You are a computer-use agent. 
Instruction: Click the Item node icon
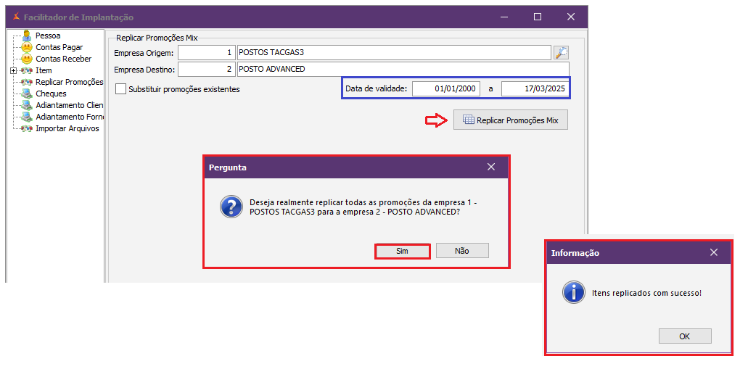click(27, 70)
